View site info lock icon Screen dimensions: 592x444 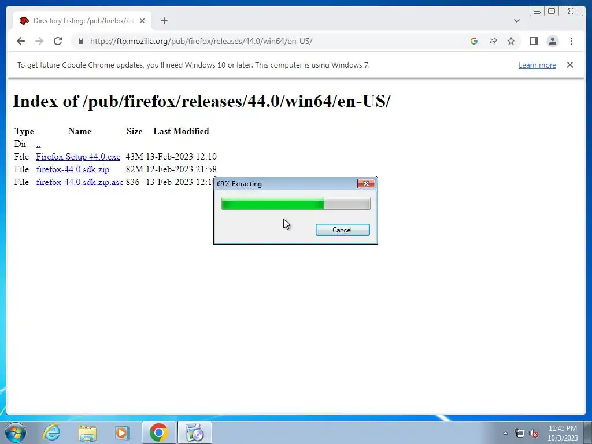point(81,41)
